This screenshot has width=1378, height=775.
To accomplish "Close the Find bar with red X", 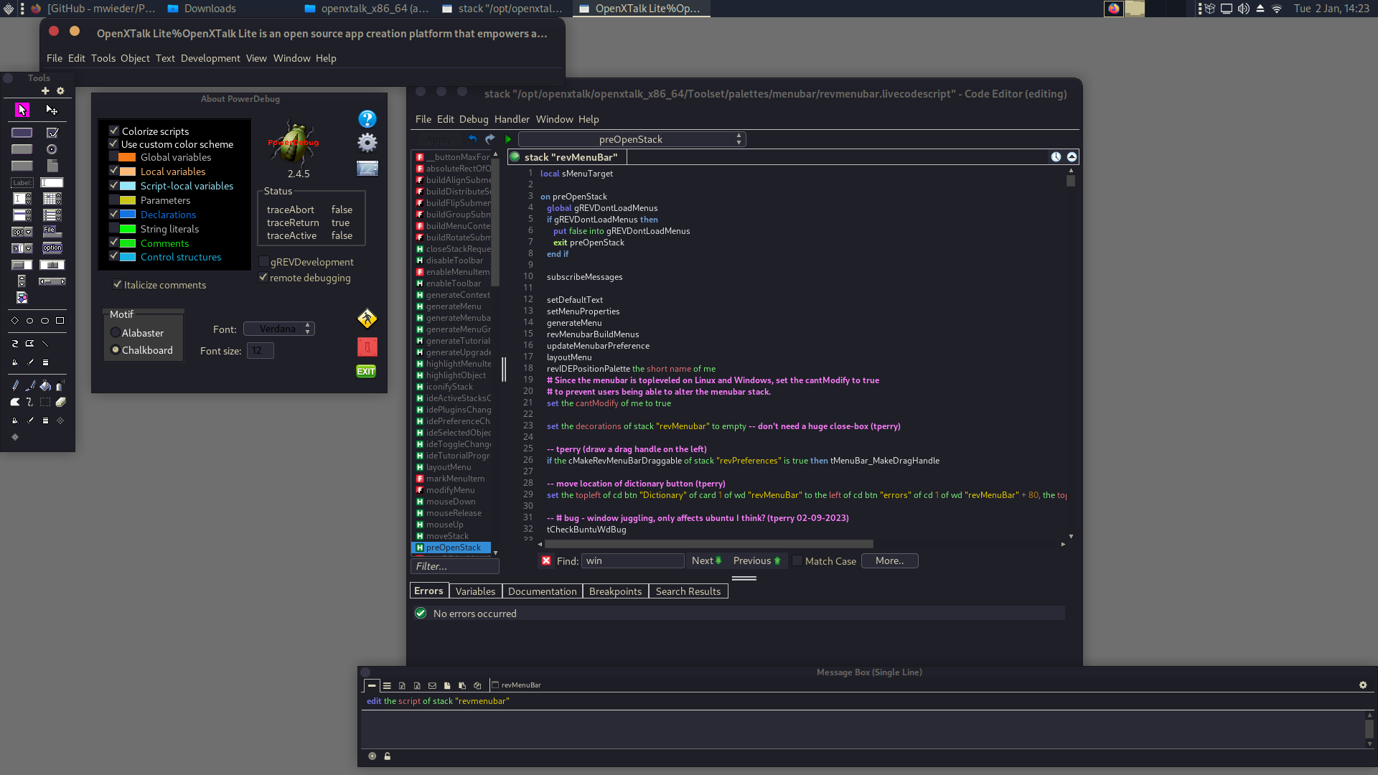I will [546, 560].
